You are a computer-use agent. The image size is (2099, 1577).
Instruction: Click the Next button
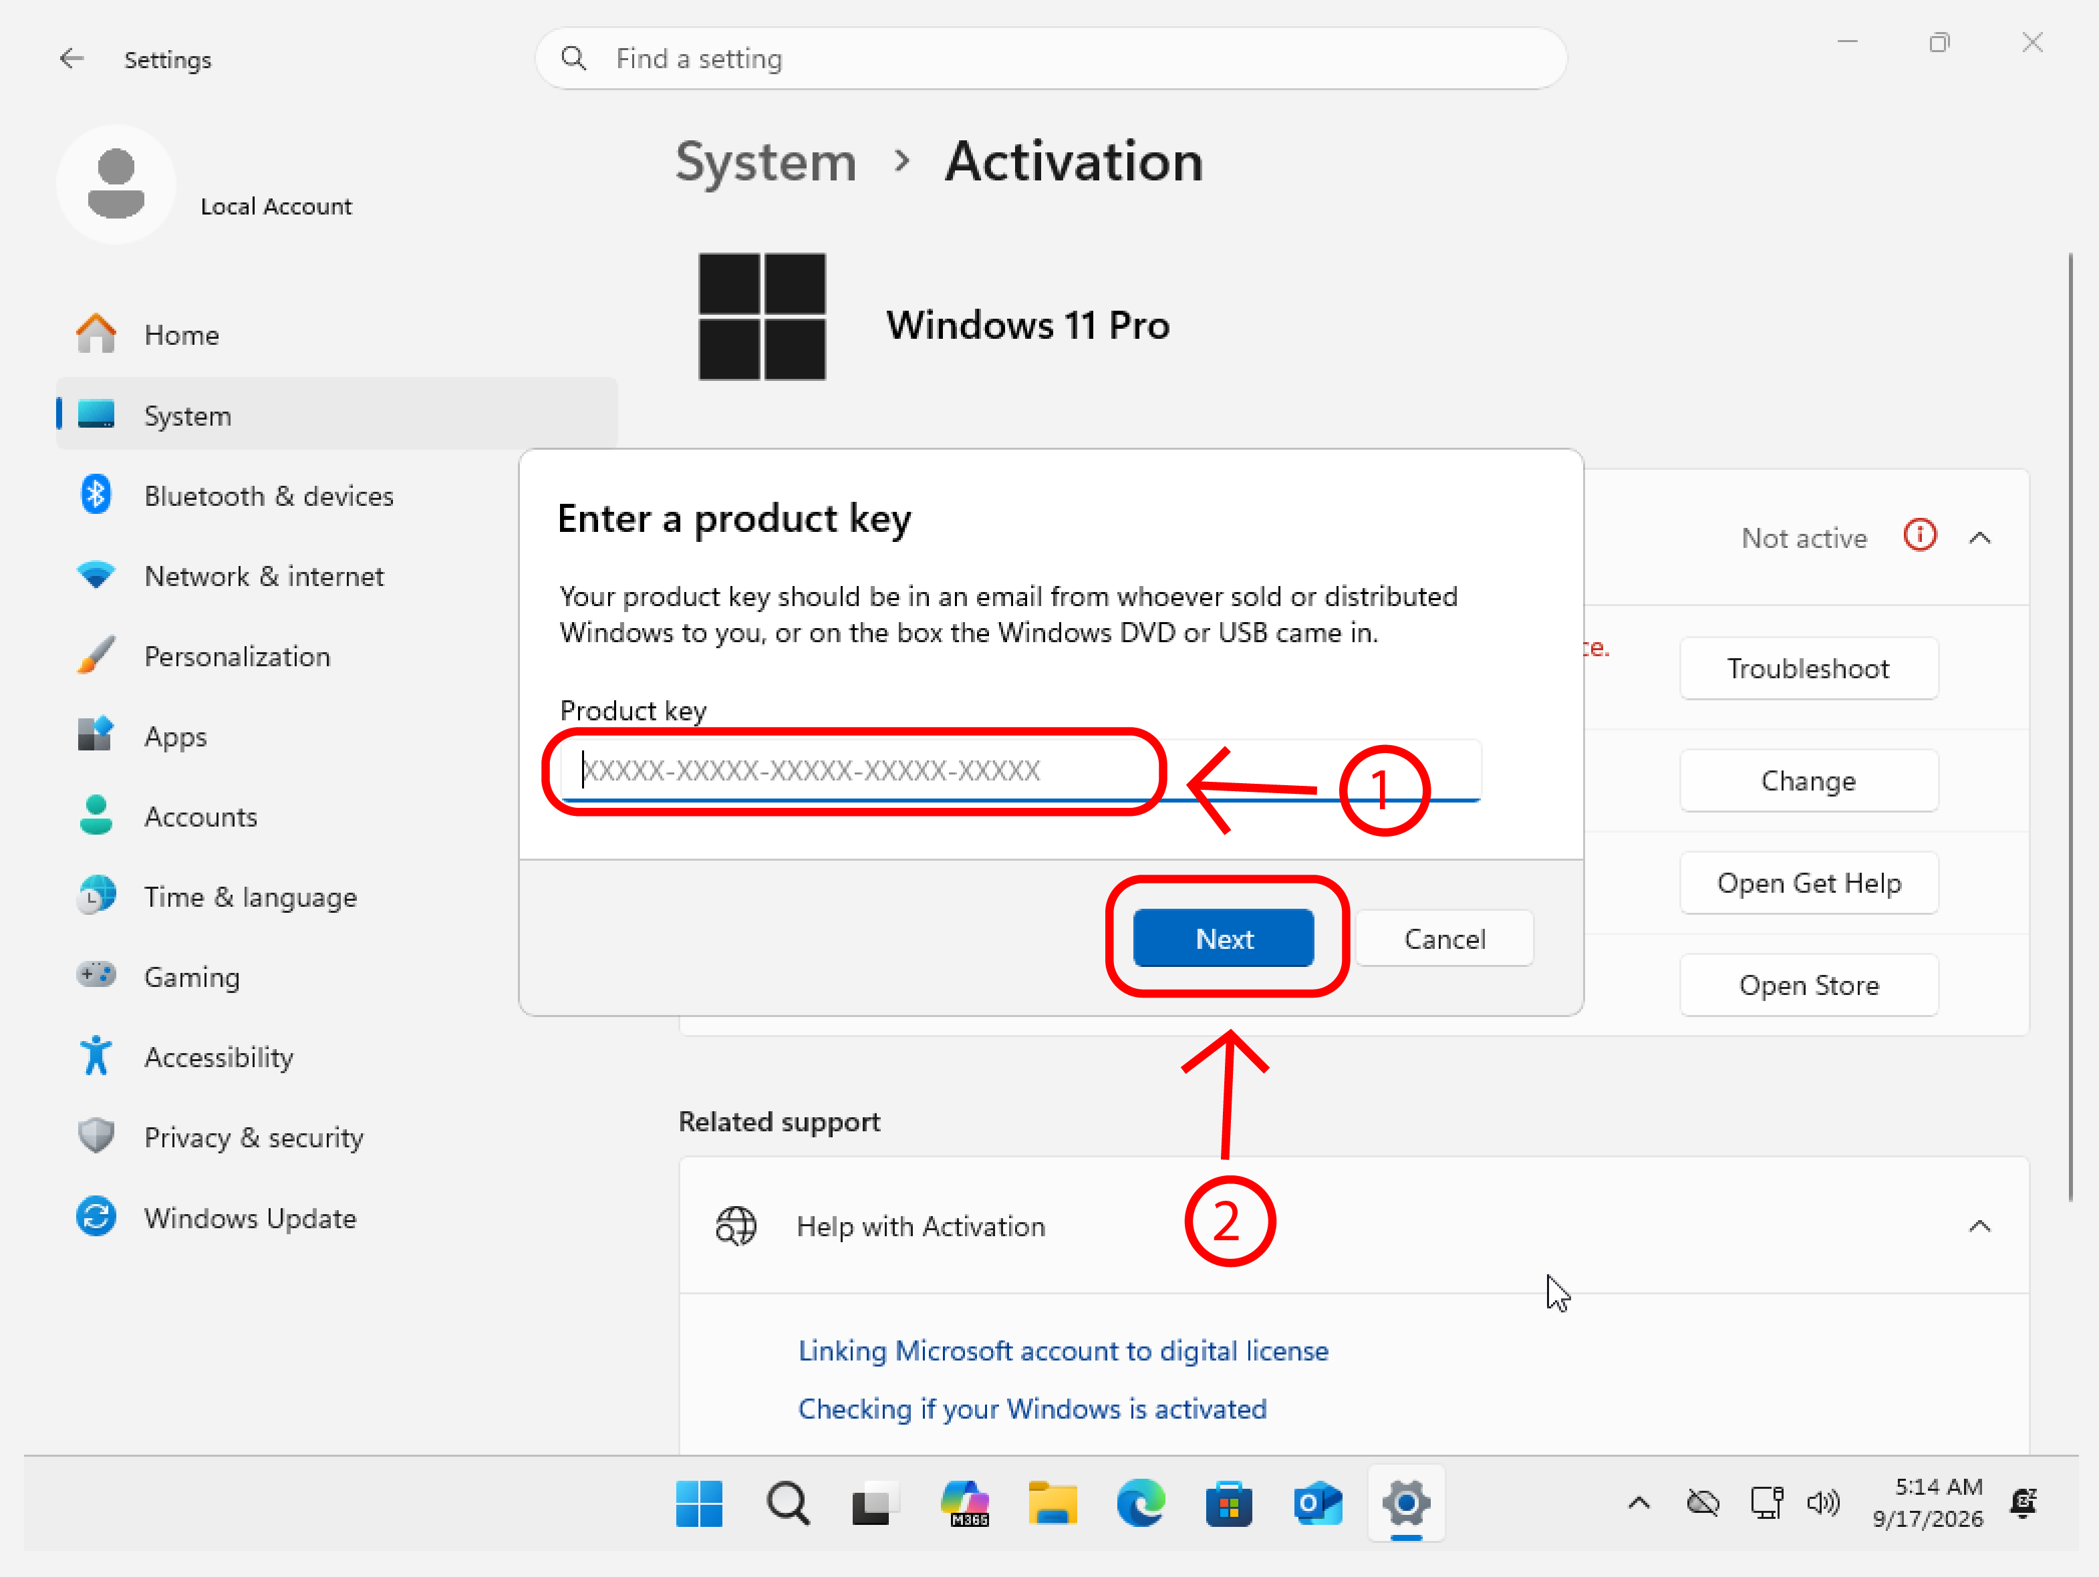pyautogui.click(x=1223, y=938)
